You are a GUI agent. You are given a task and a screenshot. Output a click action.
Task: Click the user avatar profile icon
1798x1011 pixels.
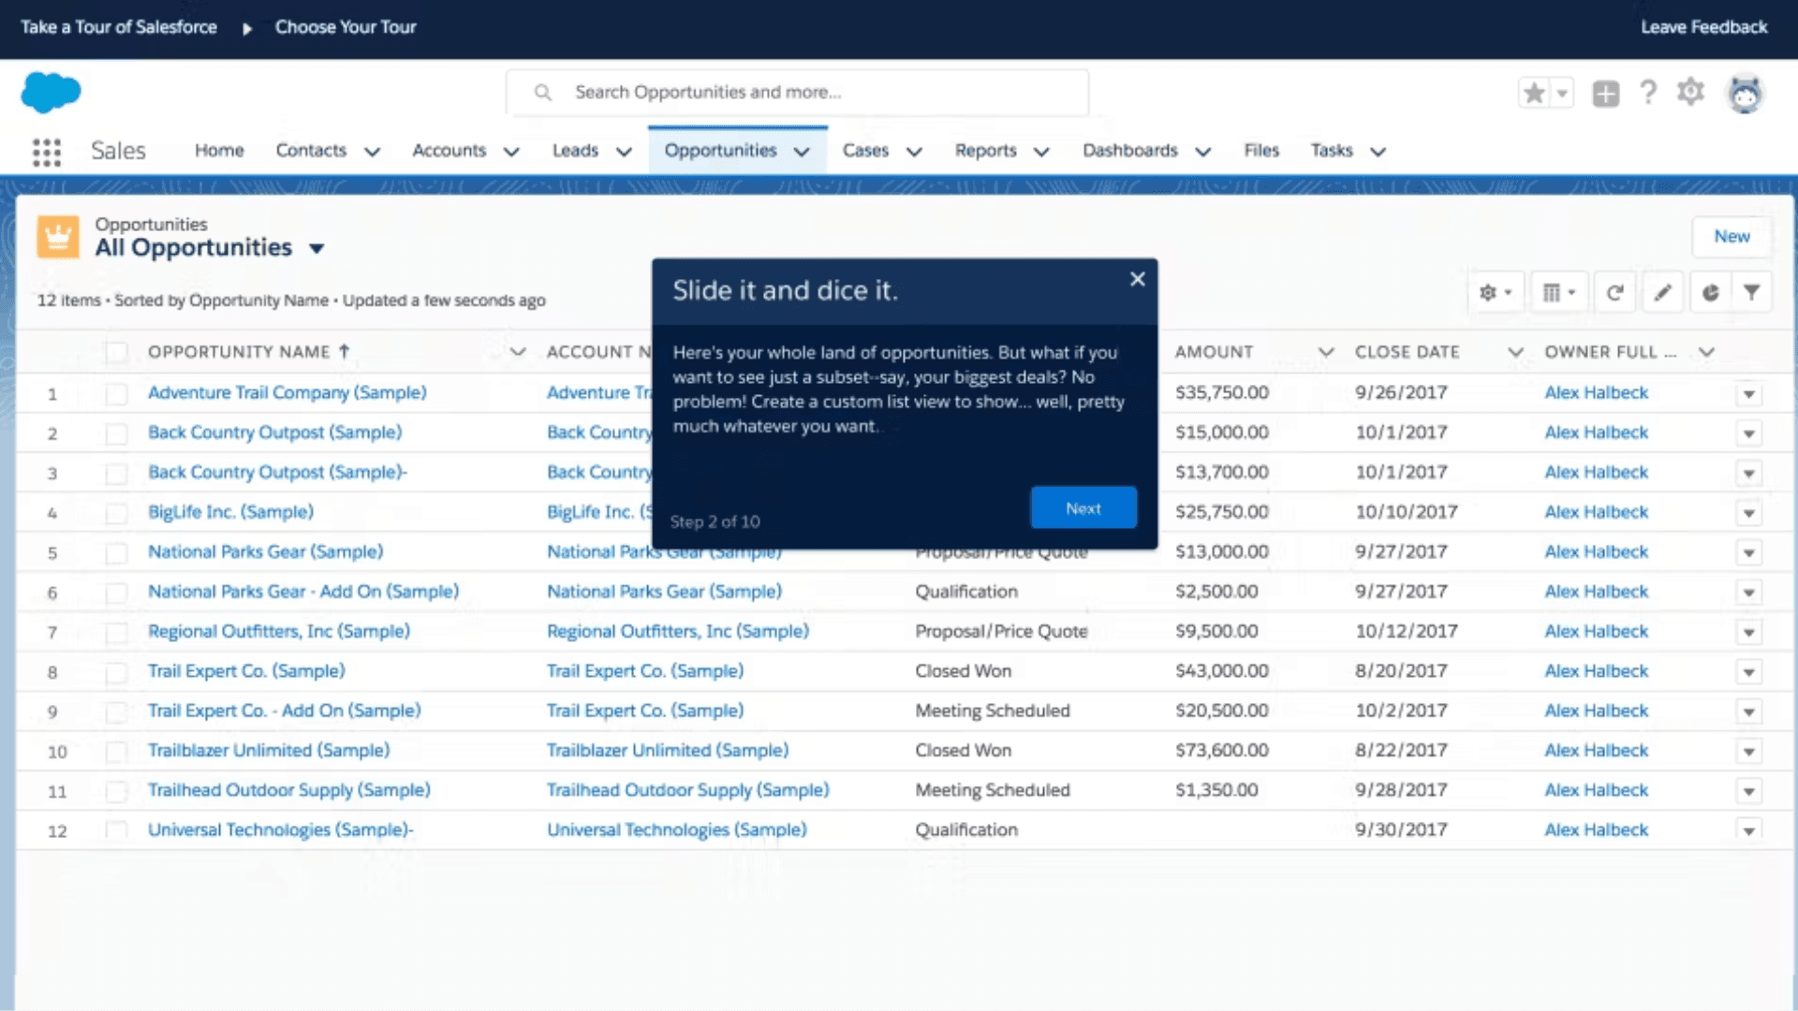tap(1745, 94)
